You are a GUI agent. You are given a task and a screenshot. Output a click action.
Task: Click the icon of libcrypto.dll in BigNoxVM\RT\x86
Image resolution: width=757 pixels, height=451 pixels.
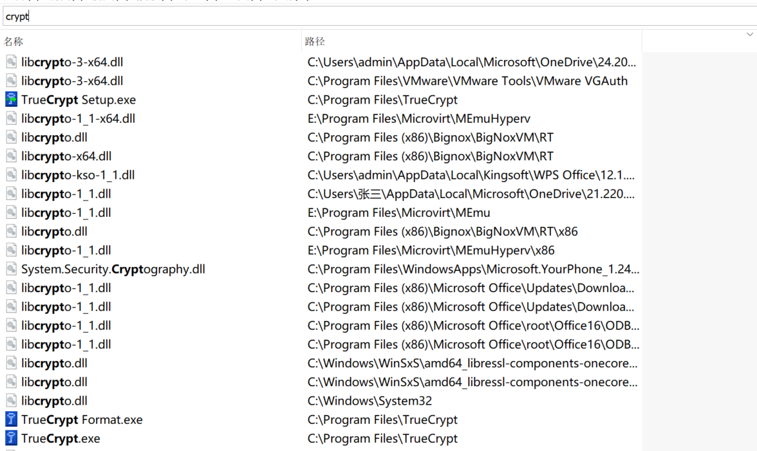click(x=11, y=232)
